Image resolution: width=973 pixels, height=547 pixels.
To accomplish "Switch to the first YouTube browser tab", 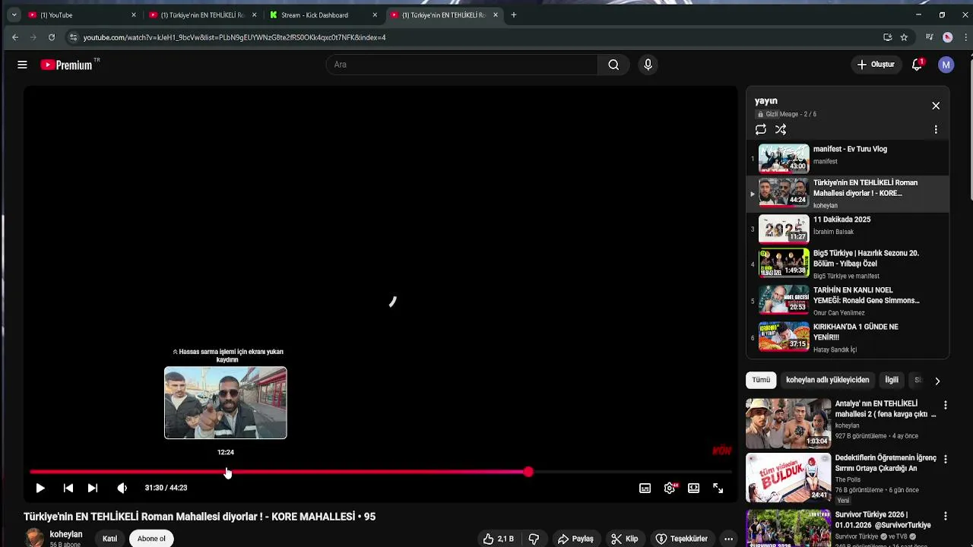I will click(x=82, y=15).
